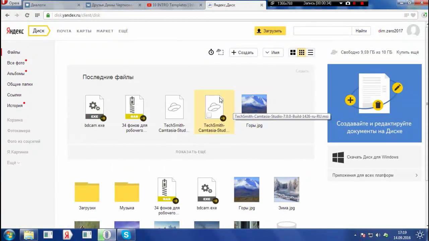Click the Найти search button

(361, 31)
